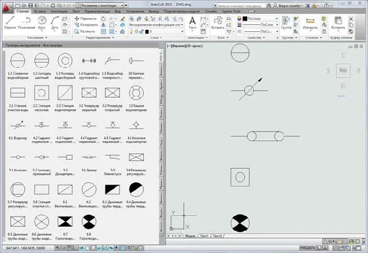
Task: Expand the Рисование panel
Action: pyautogui.click(x=37, y=38)
